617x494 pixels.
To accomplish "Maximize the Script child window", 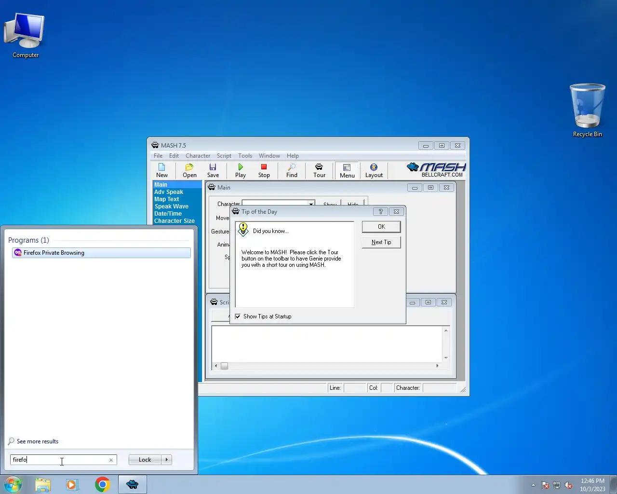I will pos(428,302).
